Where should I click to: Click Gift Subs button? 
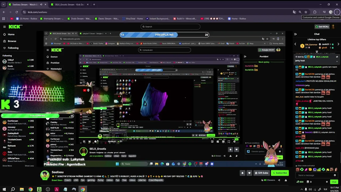262,173
